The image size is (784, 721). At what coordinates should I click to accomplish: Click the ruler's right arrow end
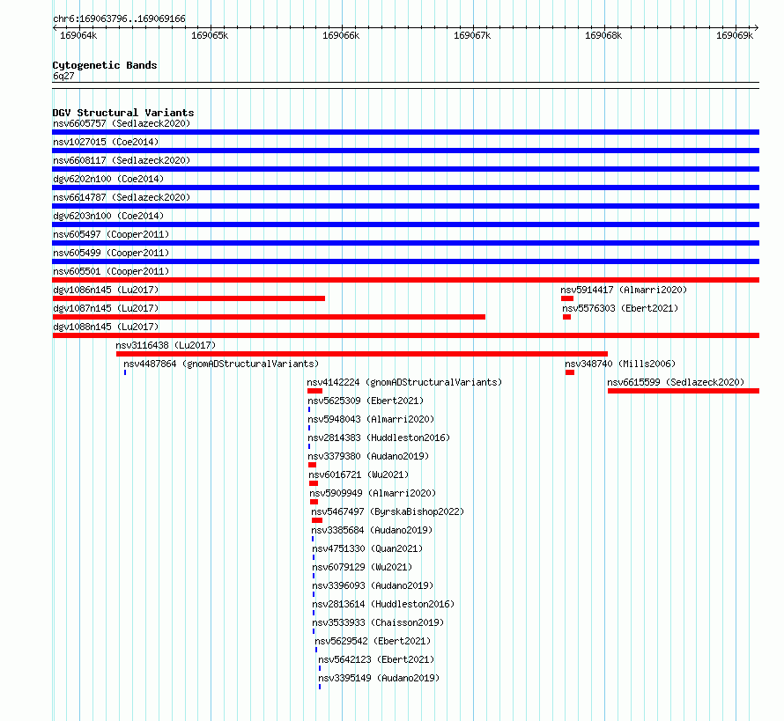point(757,27)
